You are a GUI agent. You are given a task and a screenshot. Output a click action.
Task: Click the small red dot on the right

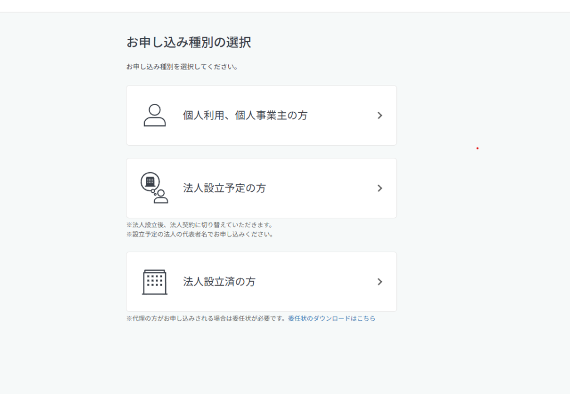point(477,148)
